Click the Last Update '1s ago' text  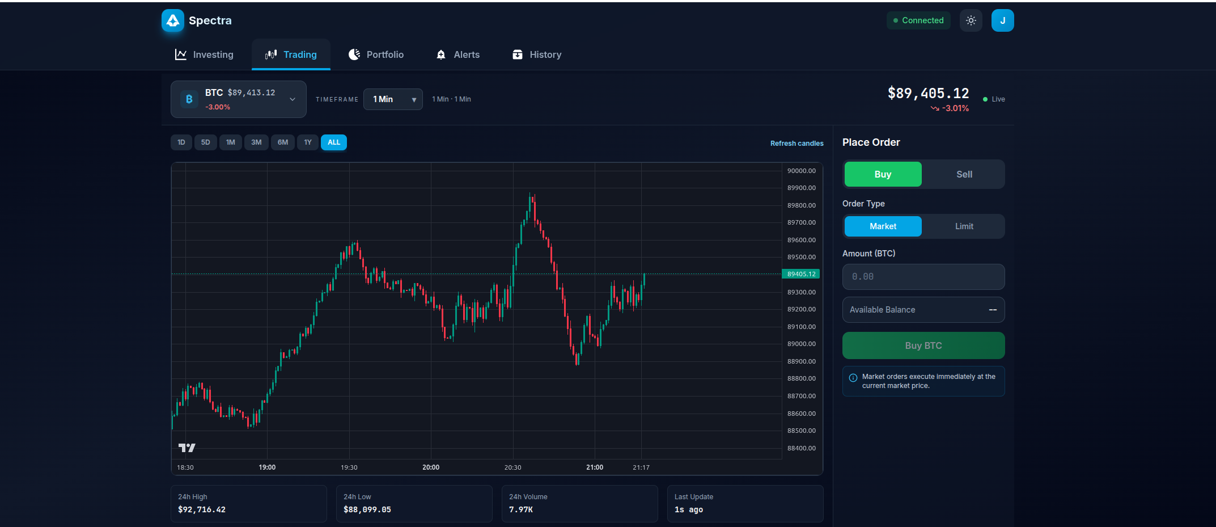tap(689, 509)
